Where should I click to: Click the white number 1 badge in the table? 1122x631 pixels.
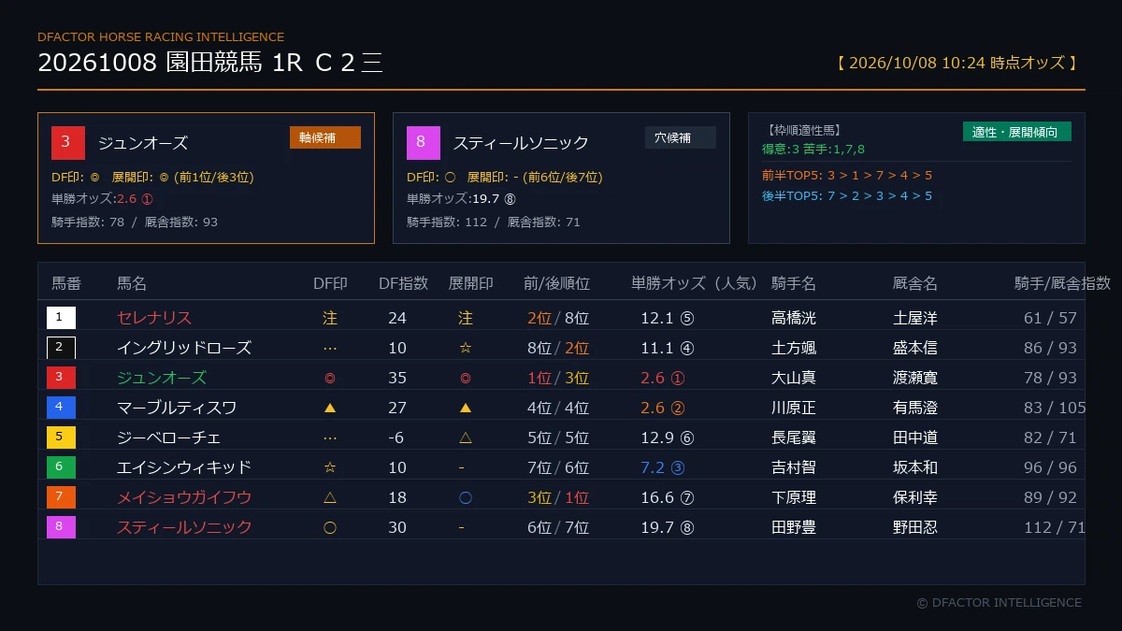click(61, 318)
